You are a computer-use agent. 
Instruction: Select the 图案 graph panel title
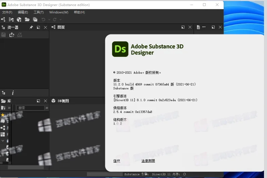click(x=61, y=27)
